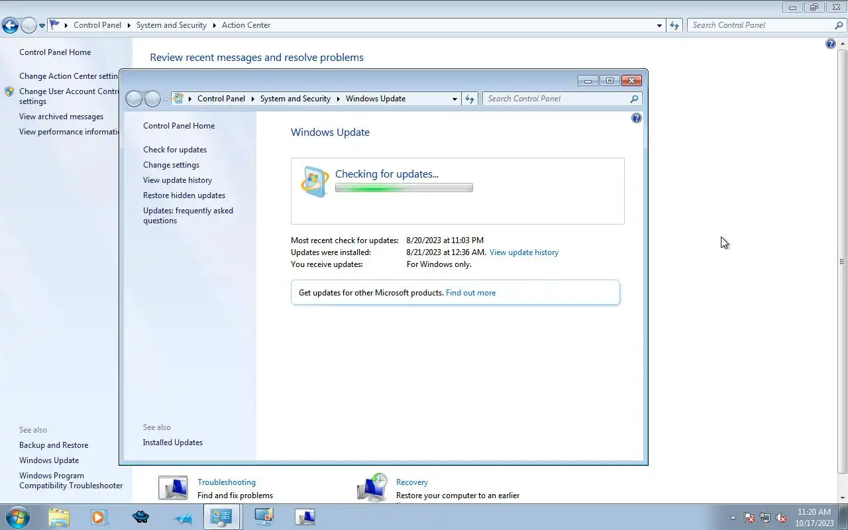Click the network icon in system tray
Screen dimensions: 848x530
tap(765, 517)
